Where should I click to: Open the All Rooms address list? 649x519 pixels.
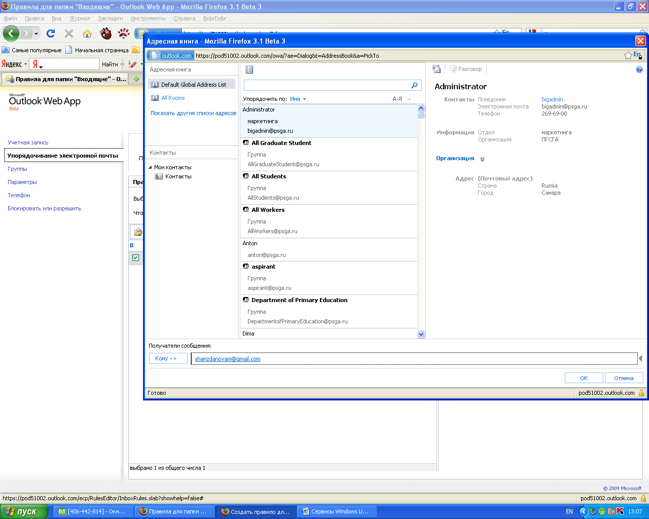(173, 98)
